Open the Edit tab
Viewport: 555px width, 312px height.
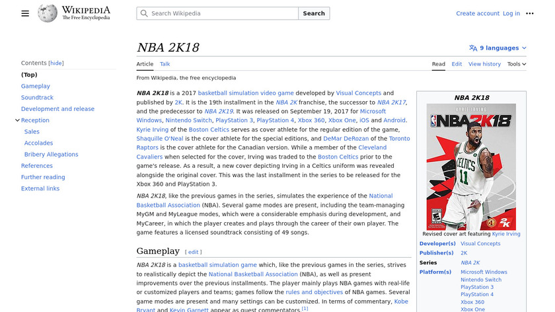[x=457, y=64]
